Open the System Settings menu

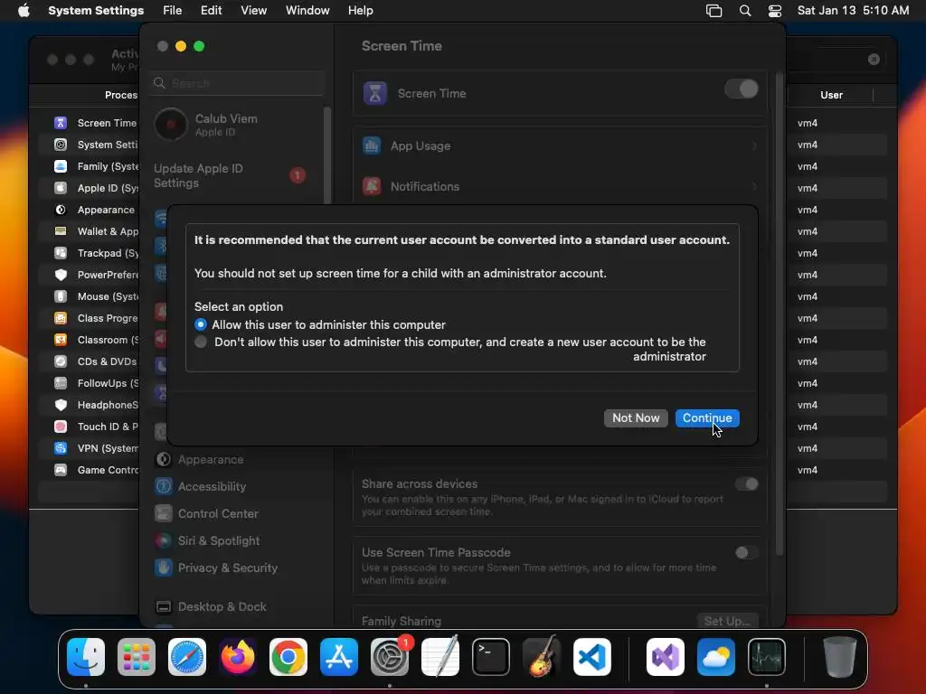[96, 11]
